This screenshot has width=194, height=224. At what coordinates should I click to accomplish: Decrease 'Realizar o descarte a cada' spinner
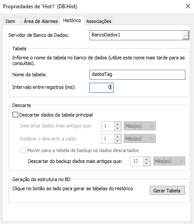click(x=118, y=141)
